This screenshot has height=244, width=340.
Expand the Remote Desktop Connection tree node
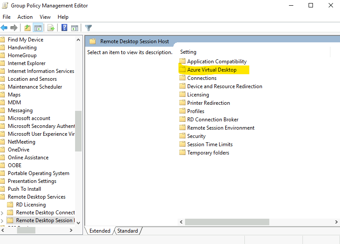point(3,213)
